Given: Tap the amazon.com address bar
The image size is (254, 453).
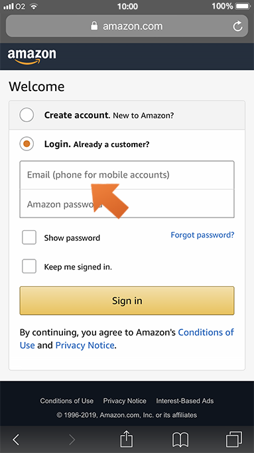Looking at the screenshot, I should click(127, 26).
